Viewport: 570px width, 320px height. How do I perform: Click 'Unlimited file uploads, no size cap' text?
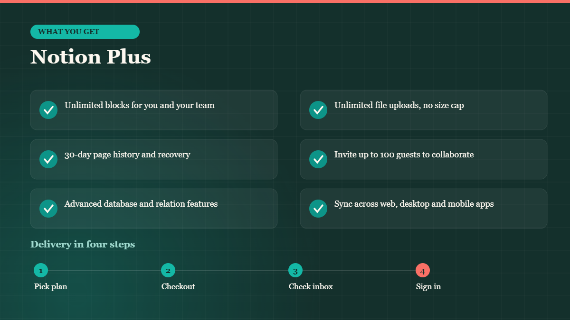399,105
